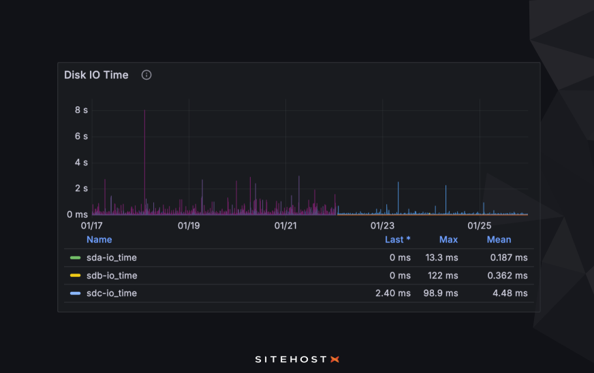Sort legend by the Mean column header
The image size is (594, 373).
click(x=499, y=240)
